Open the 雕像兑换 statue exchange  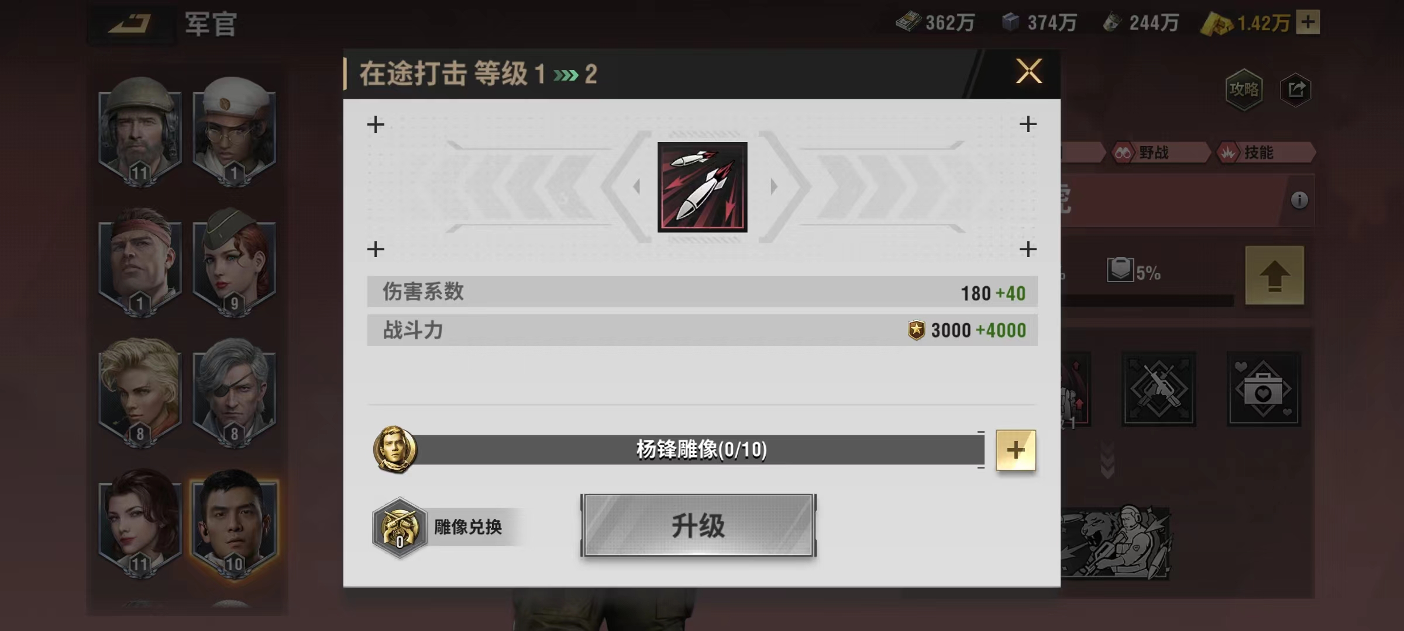click(x=439, y=528)
